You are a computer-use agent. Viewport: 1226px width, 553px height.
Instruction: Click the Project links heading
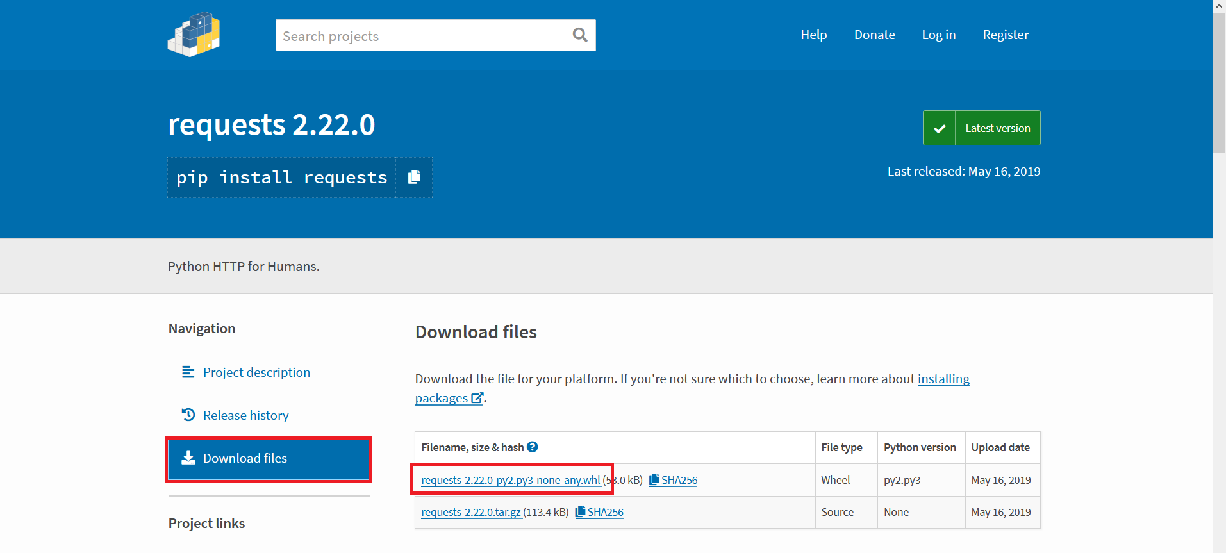[206, 523]
